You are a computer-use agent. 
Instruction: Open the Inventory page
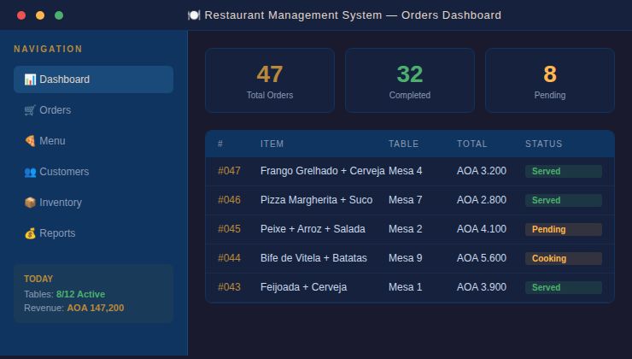[93, 203]
